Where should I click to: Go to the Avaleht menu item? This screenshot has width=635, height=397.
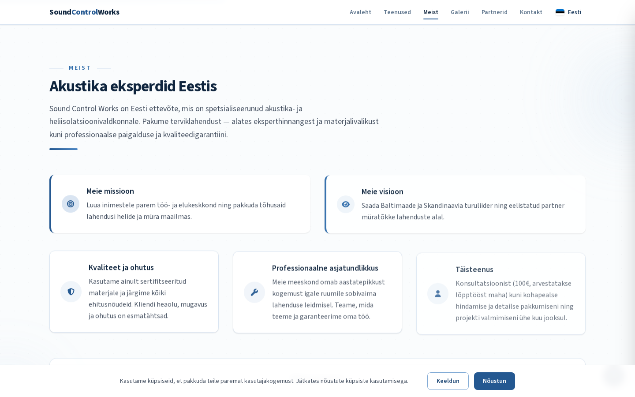tap(360, 12)
